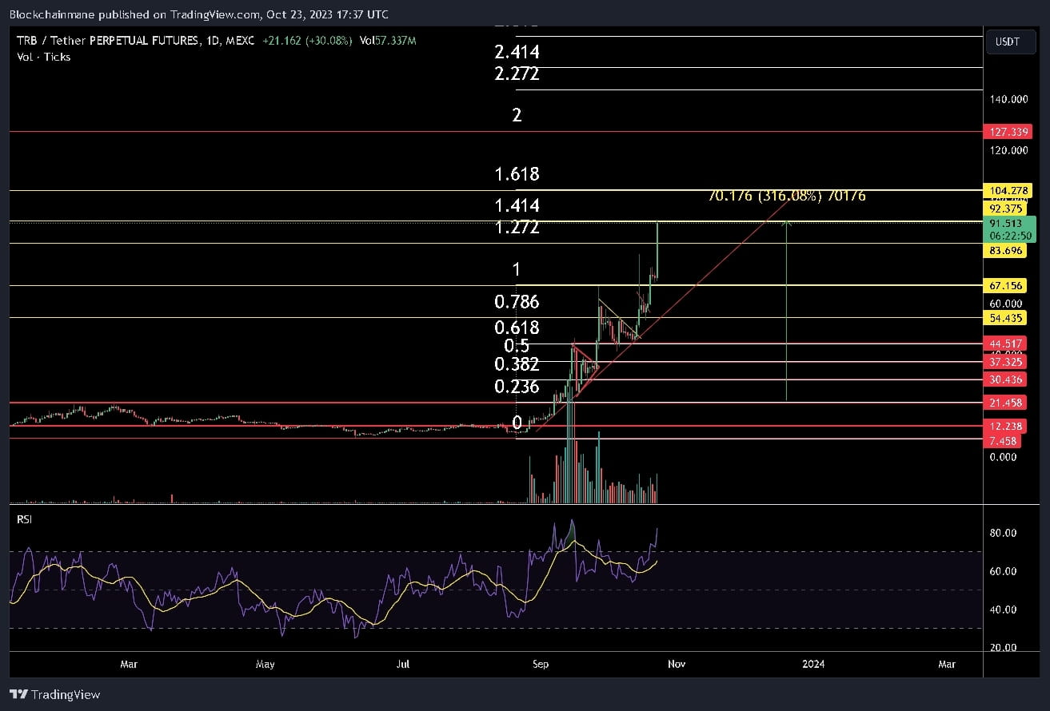Click the 20.00 RSI scale value
Screen dimensions: 1050x711
click(1004, 649)
